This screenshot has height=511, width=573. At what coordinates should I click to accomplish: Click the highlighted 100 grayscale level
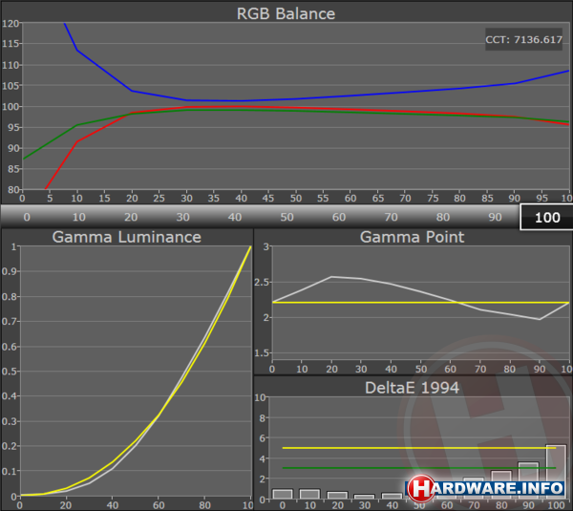546,218
